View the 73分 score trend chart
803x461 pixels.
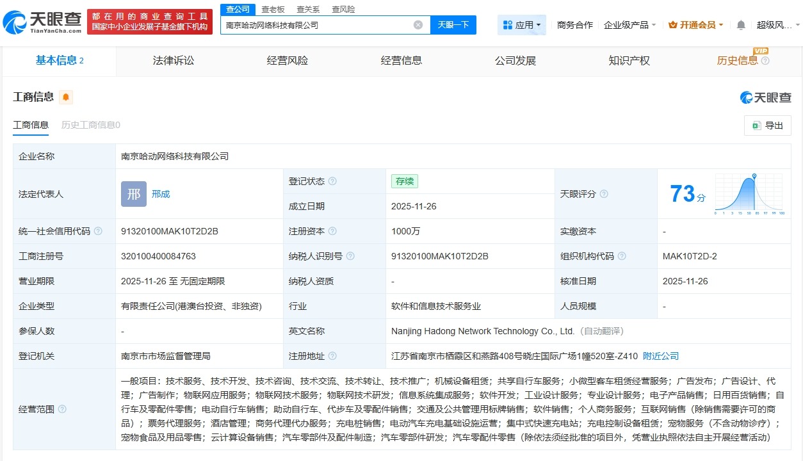point(748,192)
